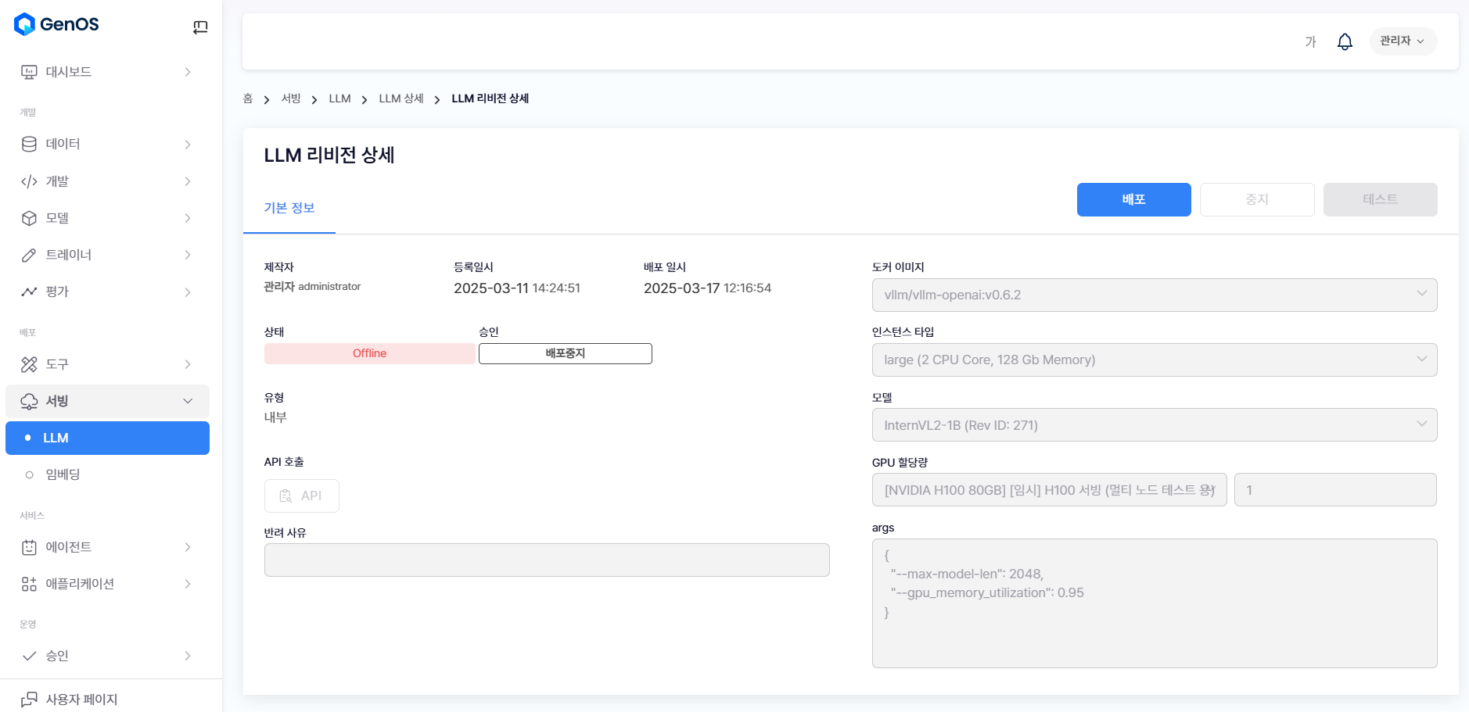The height and width of the screenshot is (712, 1469).
Task: Open the notifications bell
Action: point(1345,41)
